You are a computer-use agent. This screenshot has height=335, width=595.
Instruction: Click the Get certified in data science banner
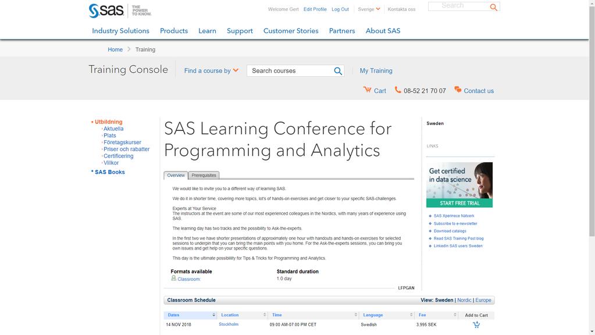point(459,185)
